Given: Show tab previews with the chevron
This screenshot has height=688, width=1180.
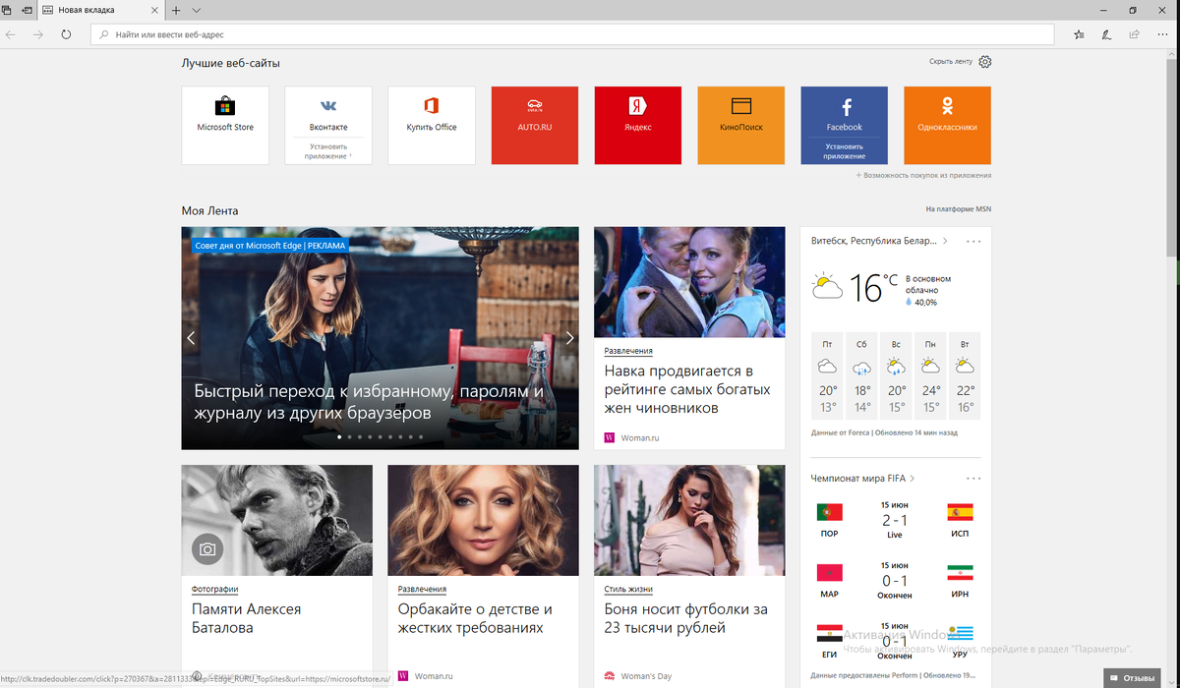Looking at the screenshot, I should [x=197, y=10].
